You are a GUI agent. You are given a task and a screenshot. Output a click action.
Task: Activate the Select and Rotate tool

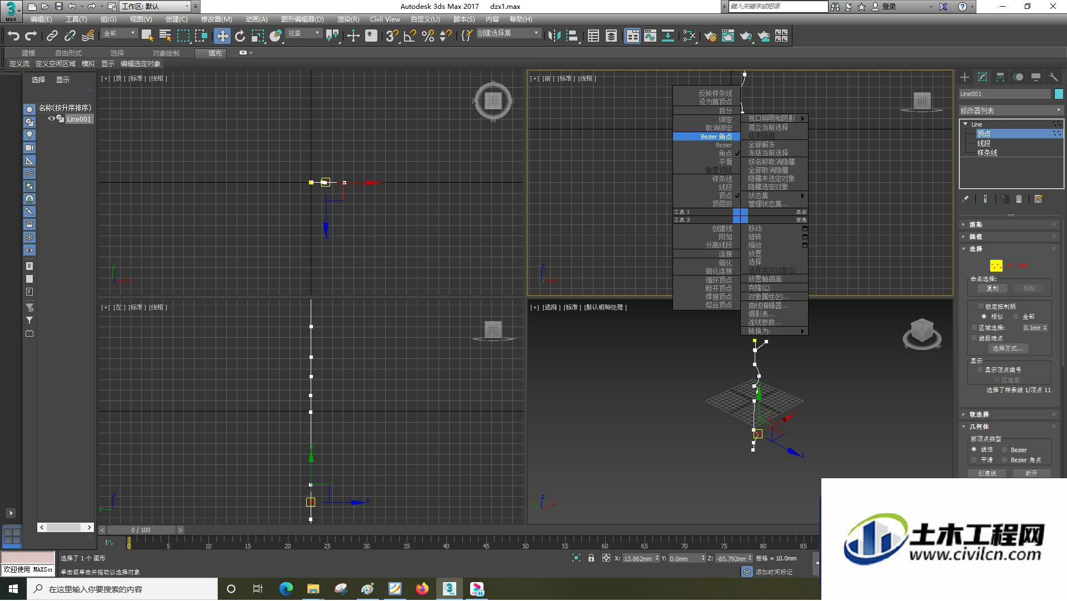(240, 36)
